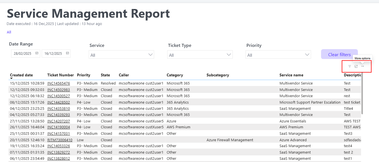379x162 pixels.
Task: Sort by the State column header
Action: pyautogui.click(x=105, y=75)
